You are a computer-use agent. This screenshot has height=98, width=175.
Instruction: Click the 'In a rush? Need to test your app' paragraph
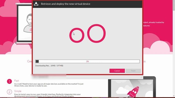point(49,85)
